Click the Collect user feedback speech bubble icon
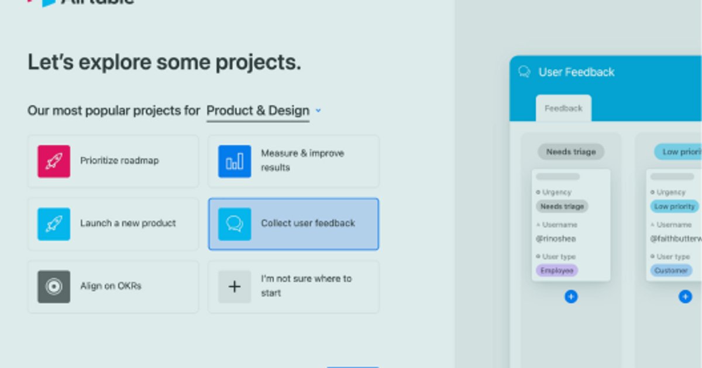 pyautogui.click(x=234, y=224)
